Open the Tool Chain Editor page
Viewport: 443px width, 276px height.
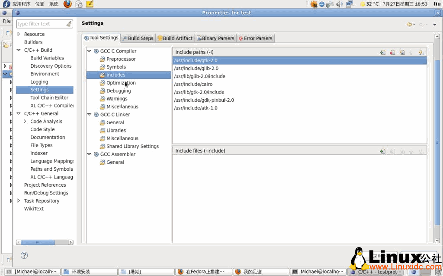[45, 97]
